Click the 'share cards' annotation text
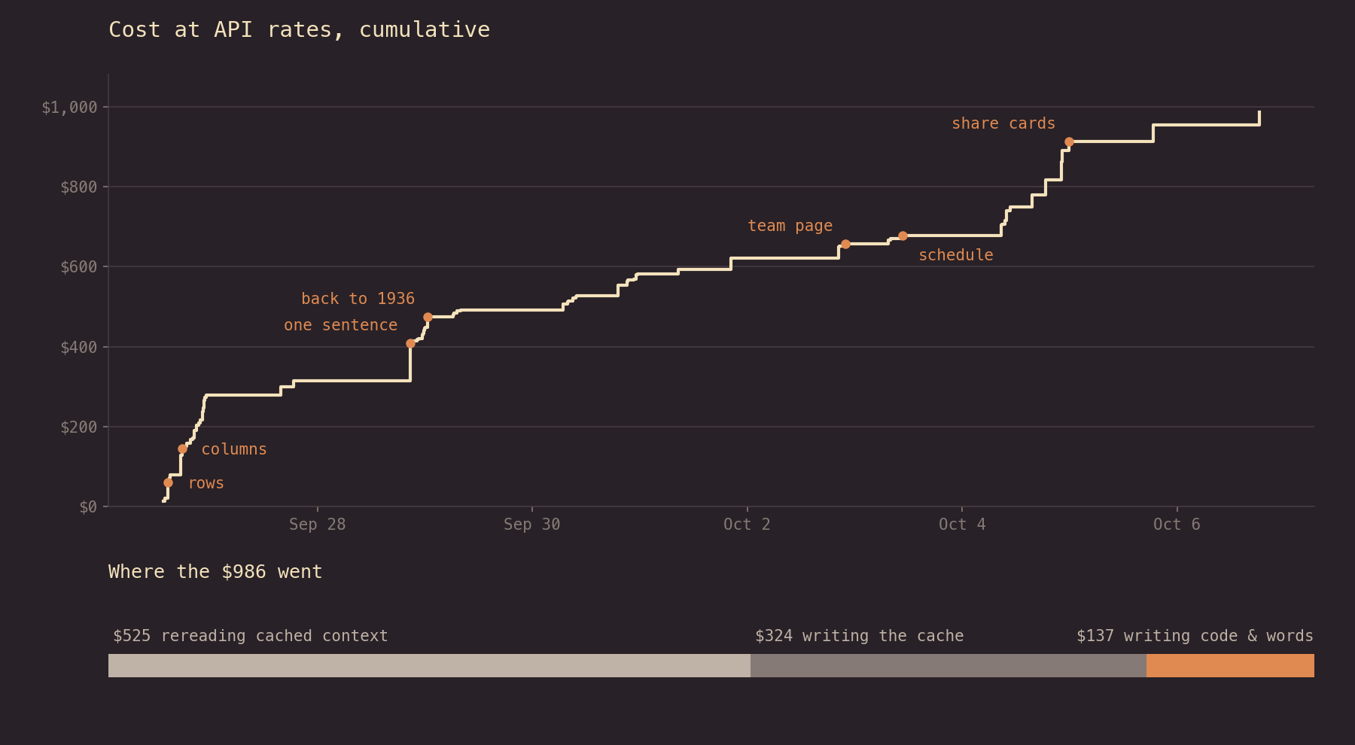The image size is (1355, 745). (1003, 123)
